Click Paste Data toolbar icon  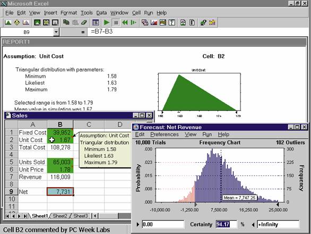75,22
